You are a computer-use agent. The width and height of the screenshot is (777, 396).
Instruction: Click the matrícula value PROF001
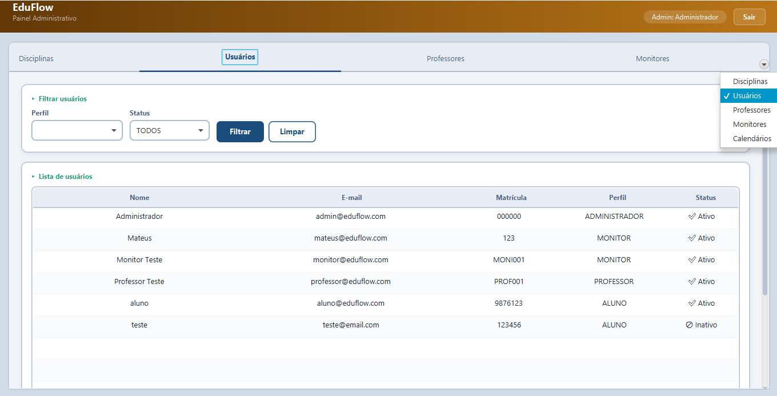pos(509,282)
